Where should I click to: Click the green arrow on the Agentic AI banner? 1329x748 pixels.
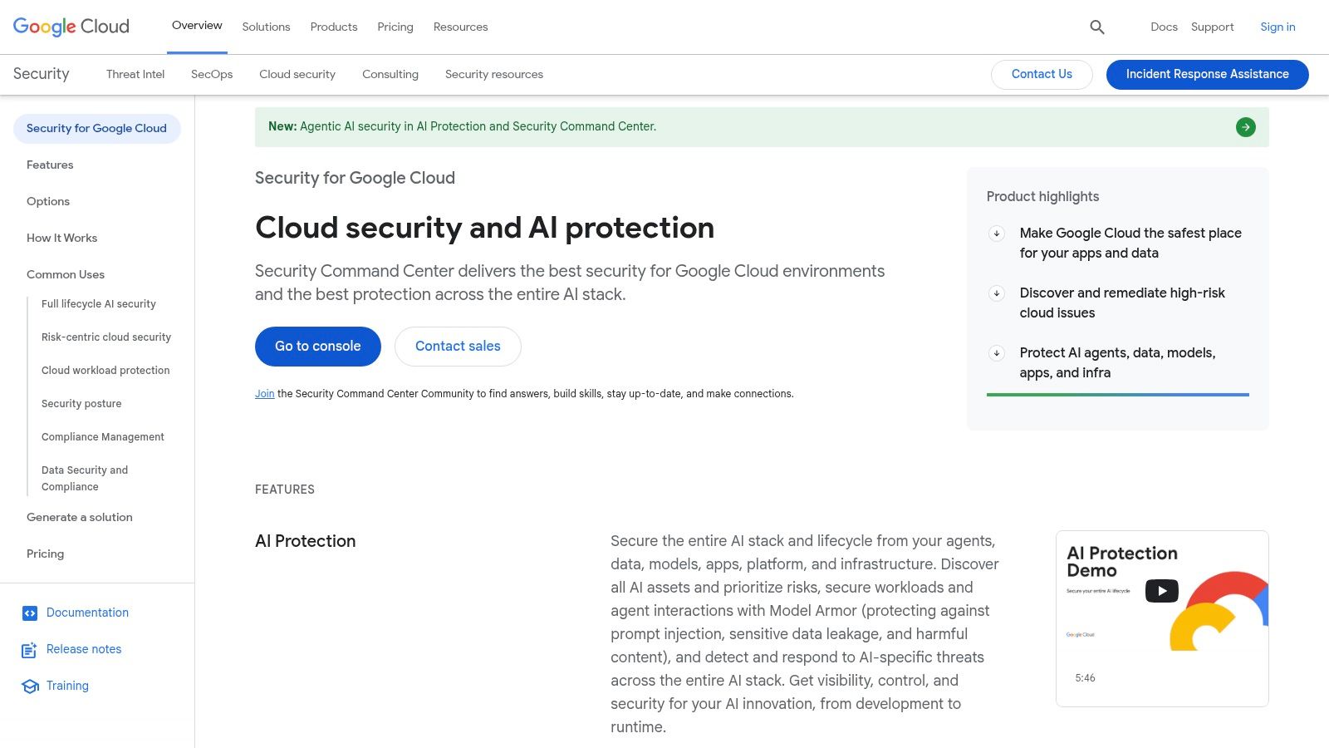click(1245, 126)
